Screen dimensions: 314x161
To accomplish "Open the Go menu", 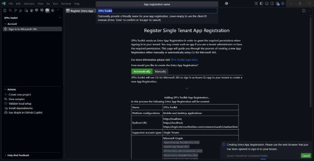I will (x=48, y=4).
